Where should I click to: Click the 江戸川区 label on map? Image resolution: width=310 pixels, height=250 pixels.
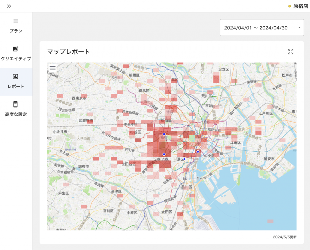(265, 113)
